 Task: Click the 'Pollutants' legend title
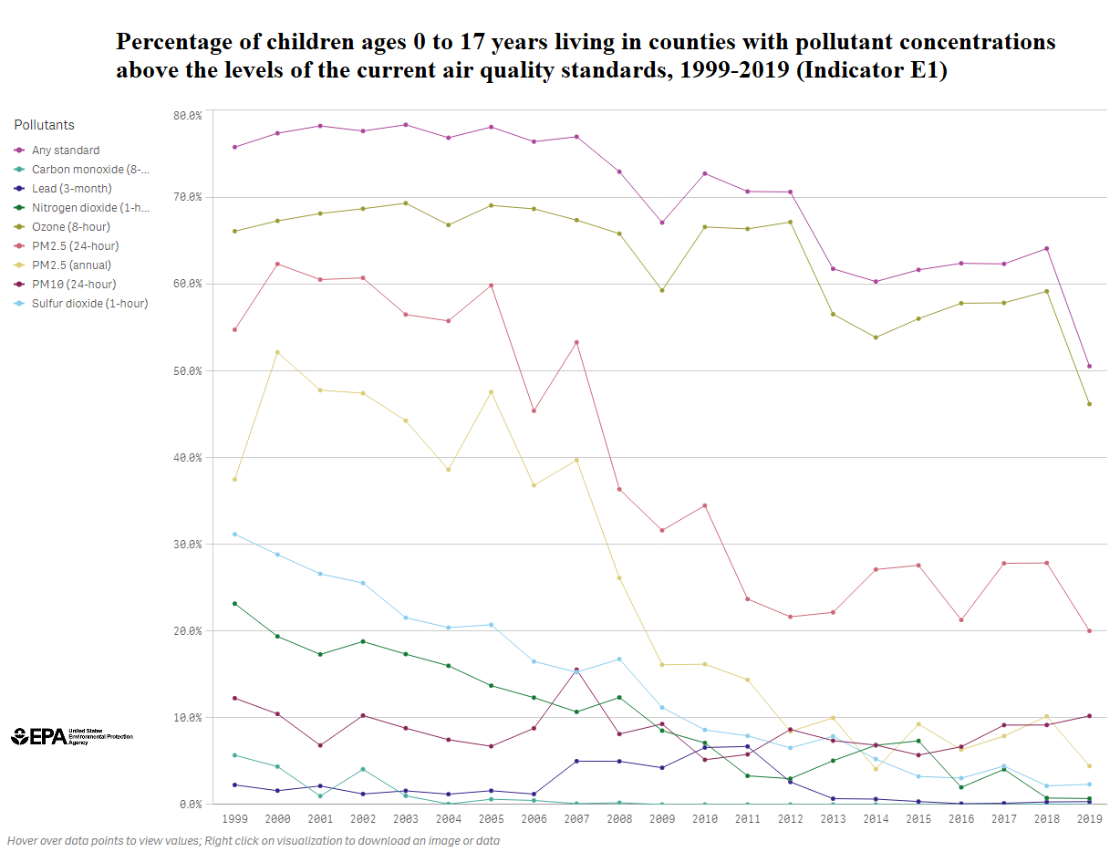pos(44,125)
